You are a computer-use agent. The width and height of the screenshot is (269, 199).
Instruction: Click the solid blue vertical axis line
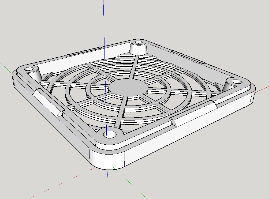105,72
